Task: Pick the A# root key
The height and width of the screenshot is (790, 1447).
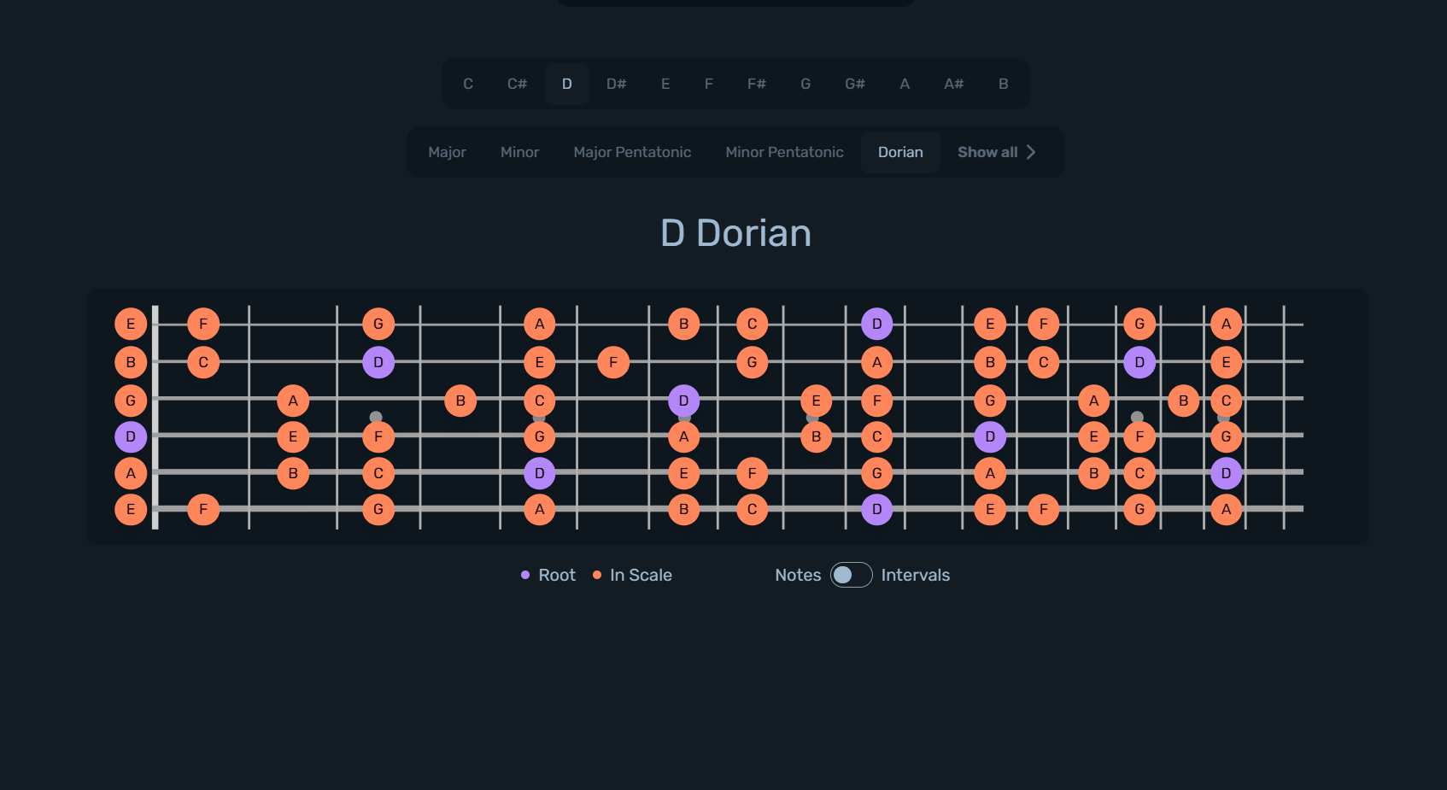Action: pos(953,84)
